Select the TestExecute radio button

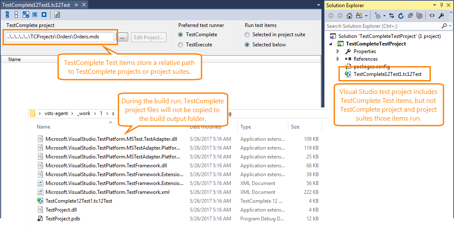[x=181, y=45]
